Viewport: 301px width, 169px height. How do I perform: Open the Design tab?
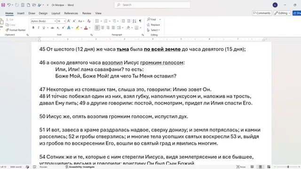pyautogui.click(x=43, y=13)
